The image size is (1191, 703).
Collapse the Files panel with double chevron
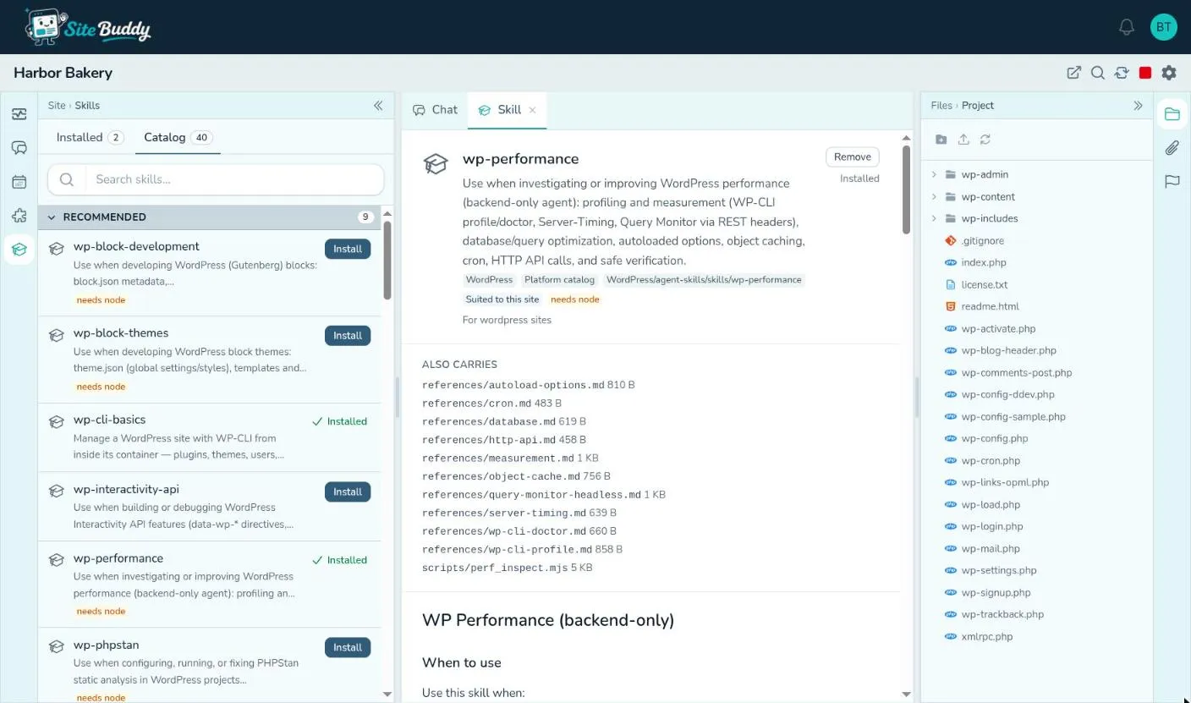point(1138,106)
